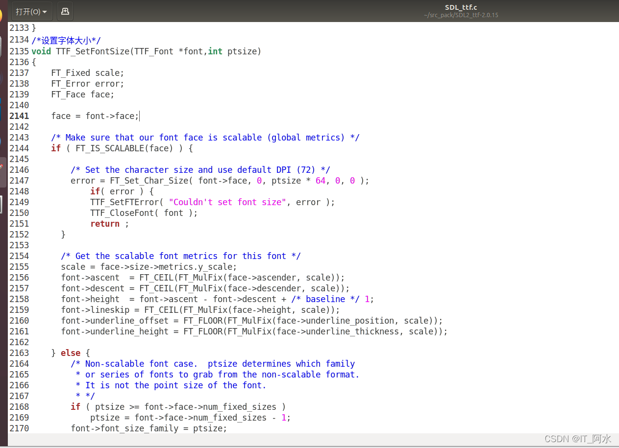Click the 'FT_Face face;' declaration line
Screen dimensions: 619x448
pyautogui.click(x=83, y=94)
